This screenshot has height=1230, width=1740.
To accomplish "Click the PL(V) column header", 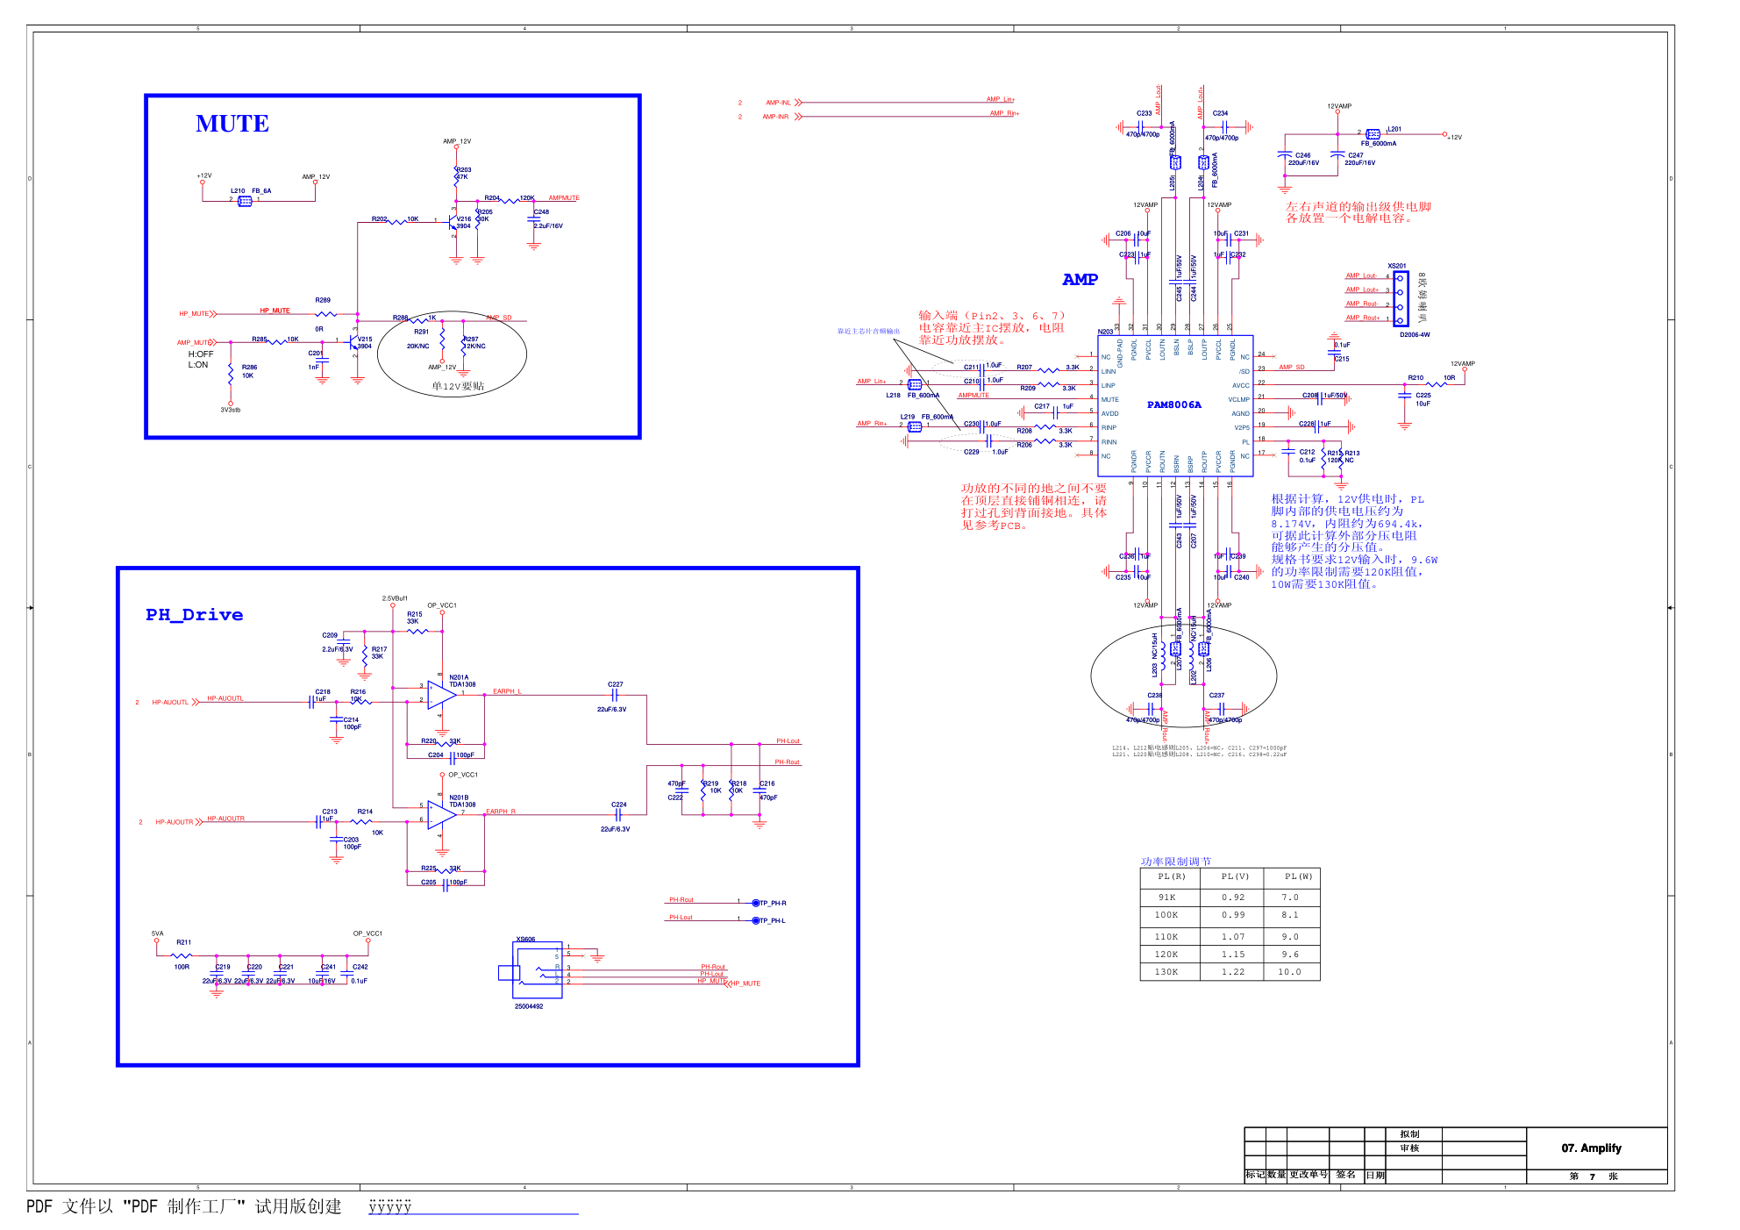I will (x=1235, y=876).
